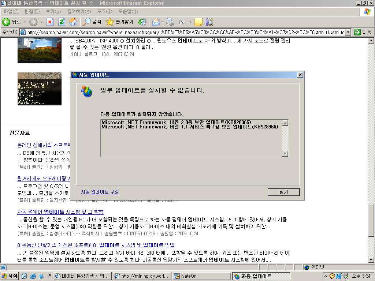Click update list scrollbar down arrow
The height and width of the screenshot is (281, 375).
[x=285, y=154]
